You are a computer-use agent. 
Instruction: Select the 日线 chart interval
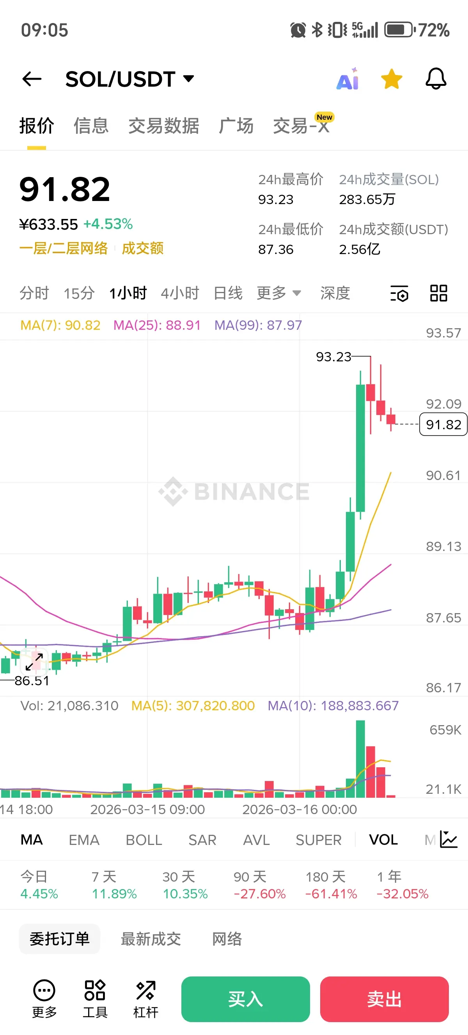[x=228, y=293]
